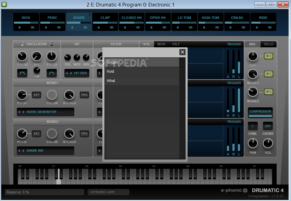Click the KEYBOARD: USER field
The width and height of the screenshot is (291, 201).
[109, 192]
